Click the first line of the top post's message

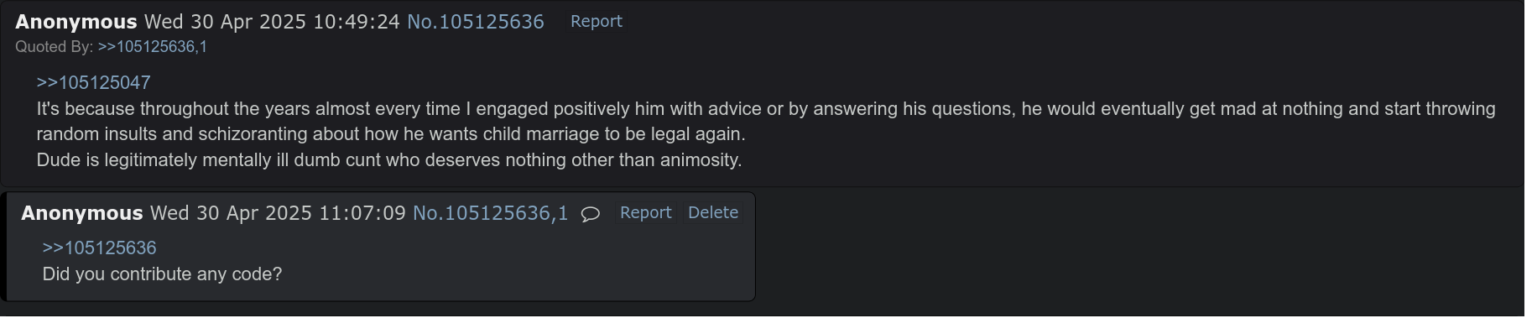click(766, 109)
